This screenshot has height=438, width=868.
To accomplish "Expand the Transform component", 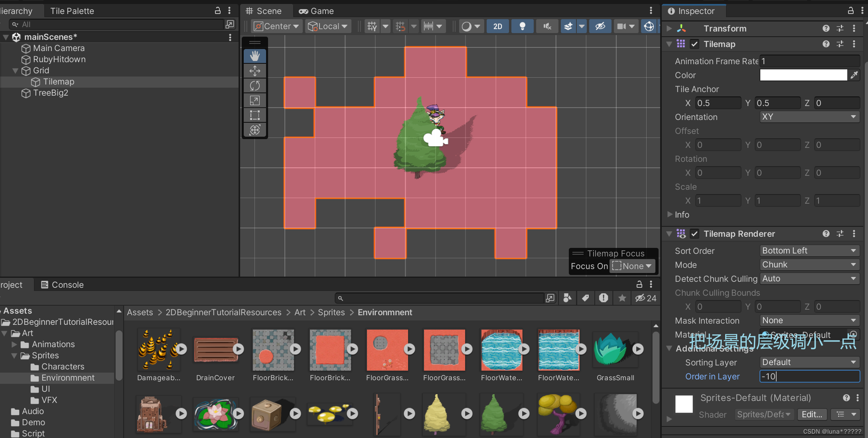I will pos(669,28).
